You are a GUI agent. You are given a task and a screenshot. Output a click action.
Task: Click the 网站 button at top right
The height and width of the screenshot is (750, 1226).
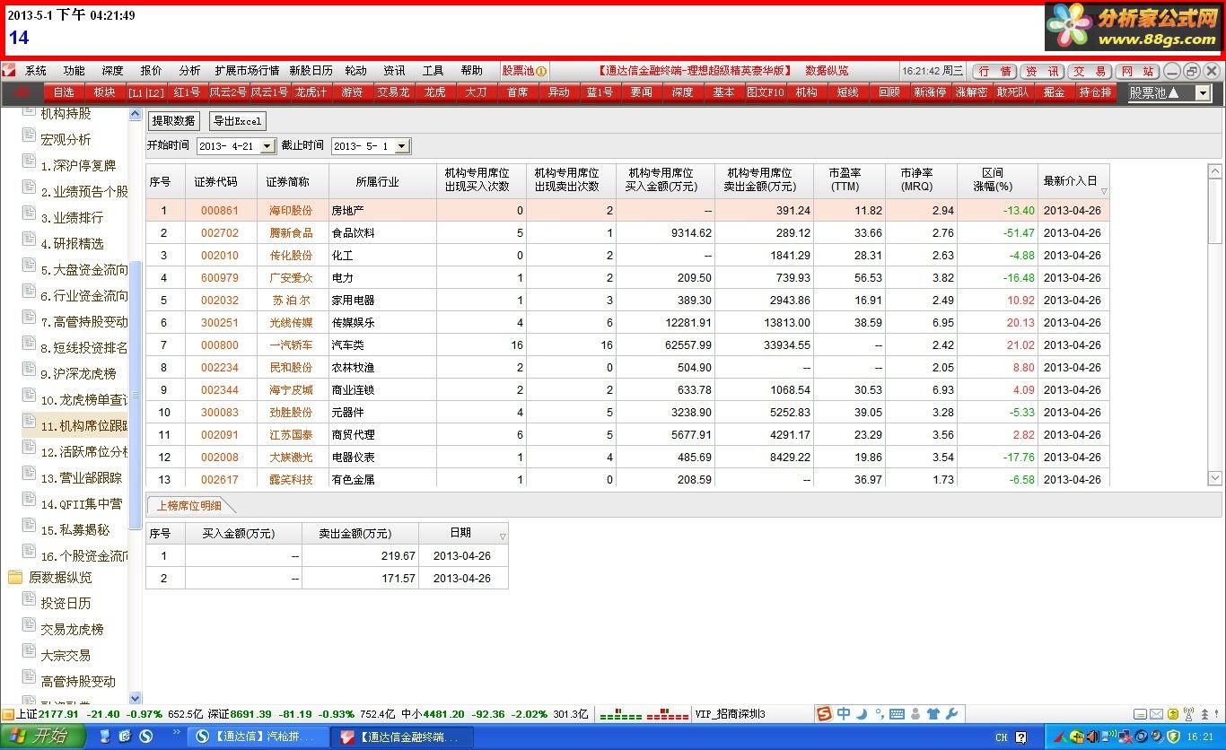1137,71
